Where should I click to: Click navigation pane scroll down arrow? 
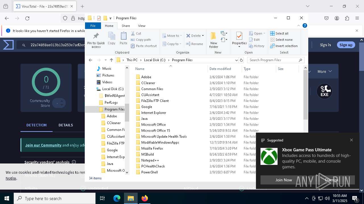[127, 172]
